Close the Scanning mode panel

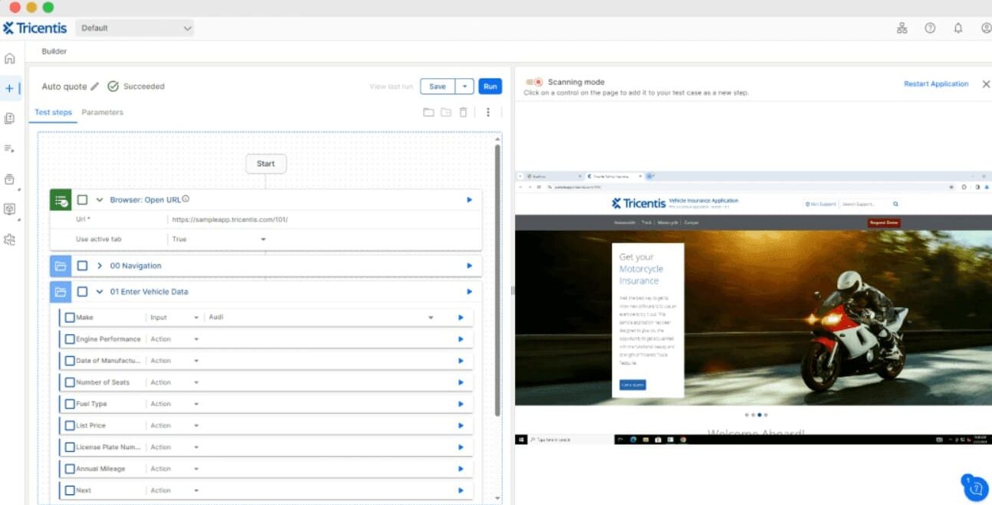click(x=986, y=84)
